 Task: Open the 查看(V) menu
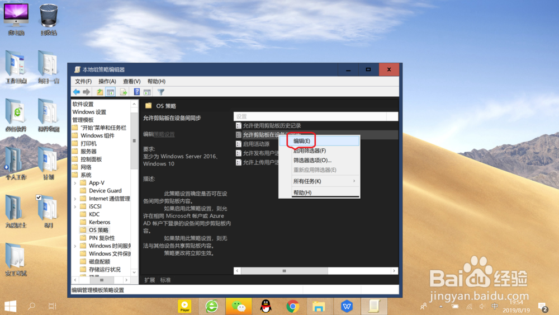pos(131,81)
